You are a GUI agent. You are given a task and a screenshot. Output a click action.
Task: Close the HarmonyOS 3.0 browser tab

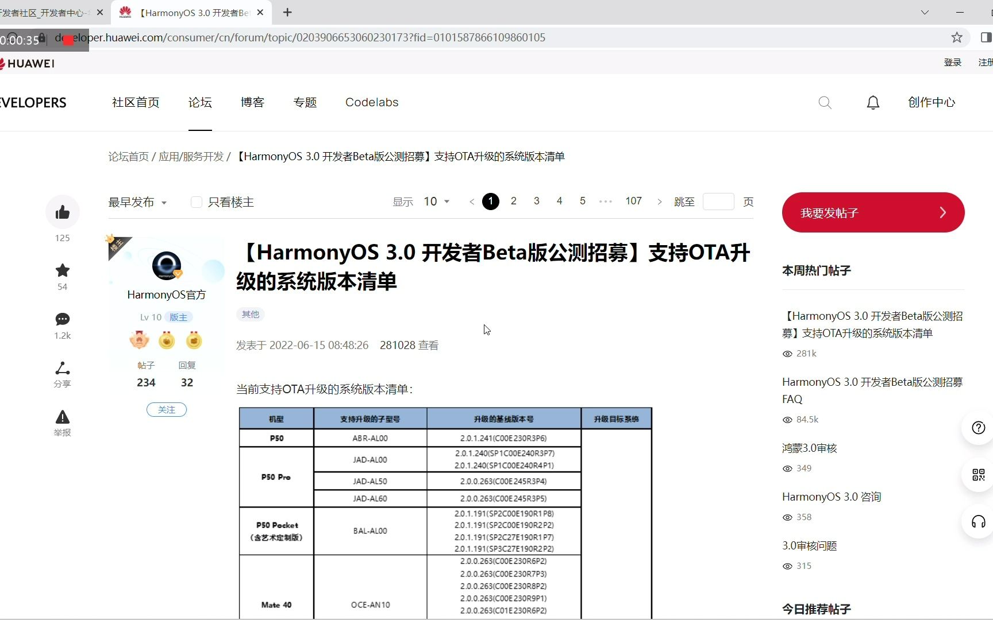260,12
